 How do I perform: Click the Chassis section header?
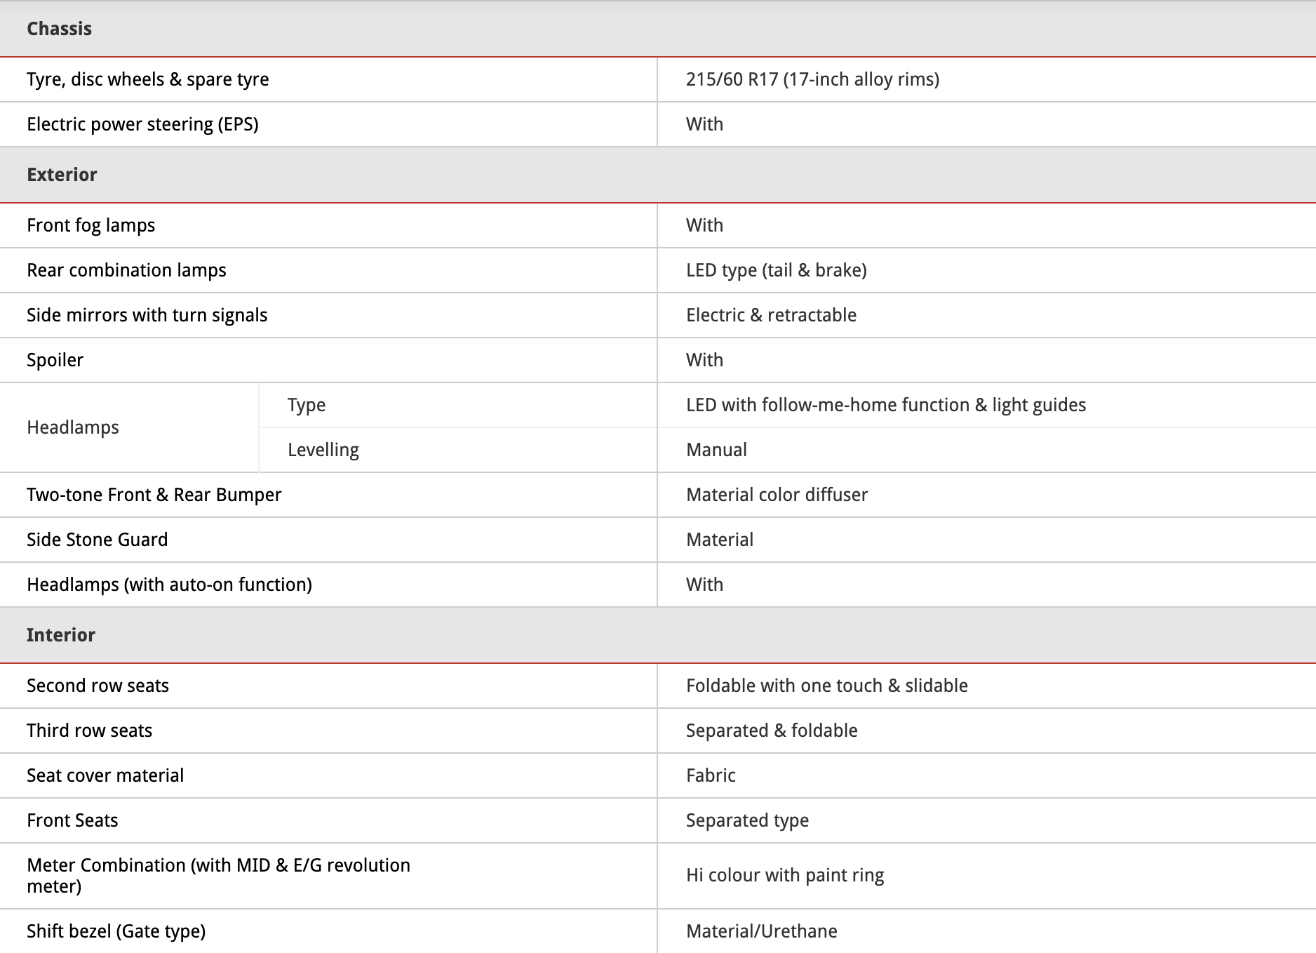click(x=59, y=29)
